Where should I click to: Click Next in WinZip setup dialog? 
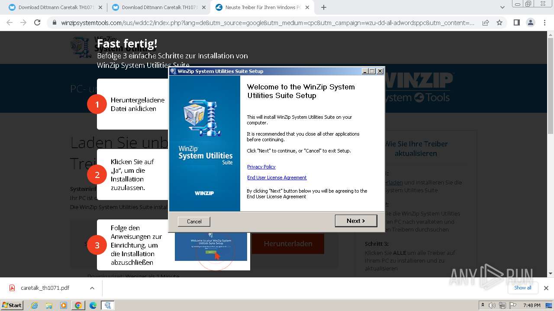tap(356, 221)
